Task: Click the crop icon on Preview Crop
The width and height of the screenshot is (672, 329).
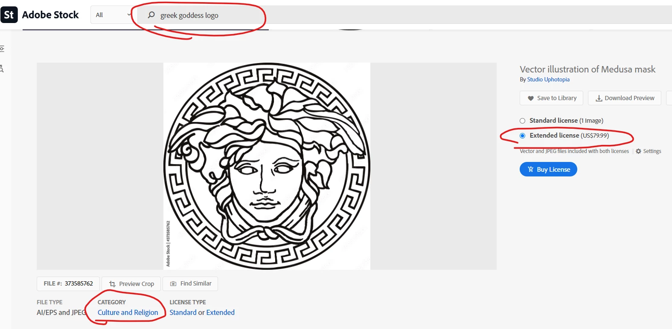Action: pyautogui.click(x=113, y=284)
